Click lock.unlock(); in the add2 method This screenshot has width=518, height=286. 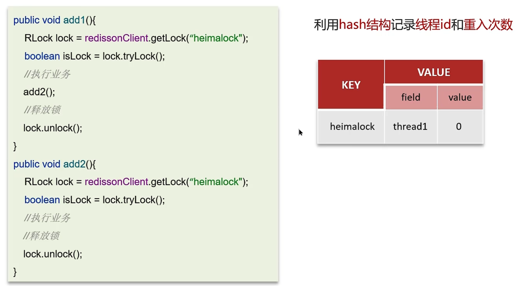coord(53,254)
